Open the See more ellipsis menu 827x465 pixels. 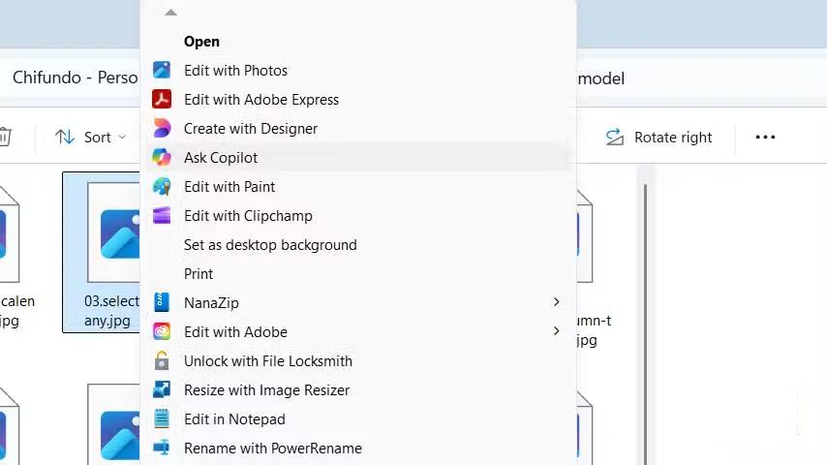click(765, 138)
